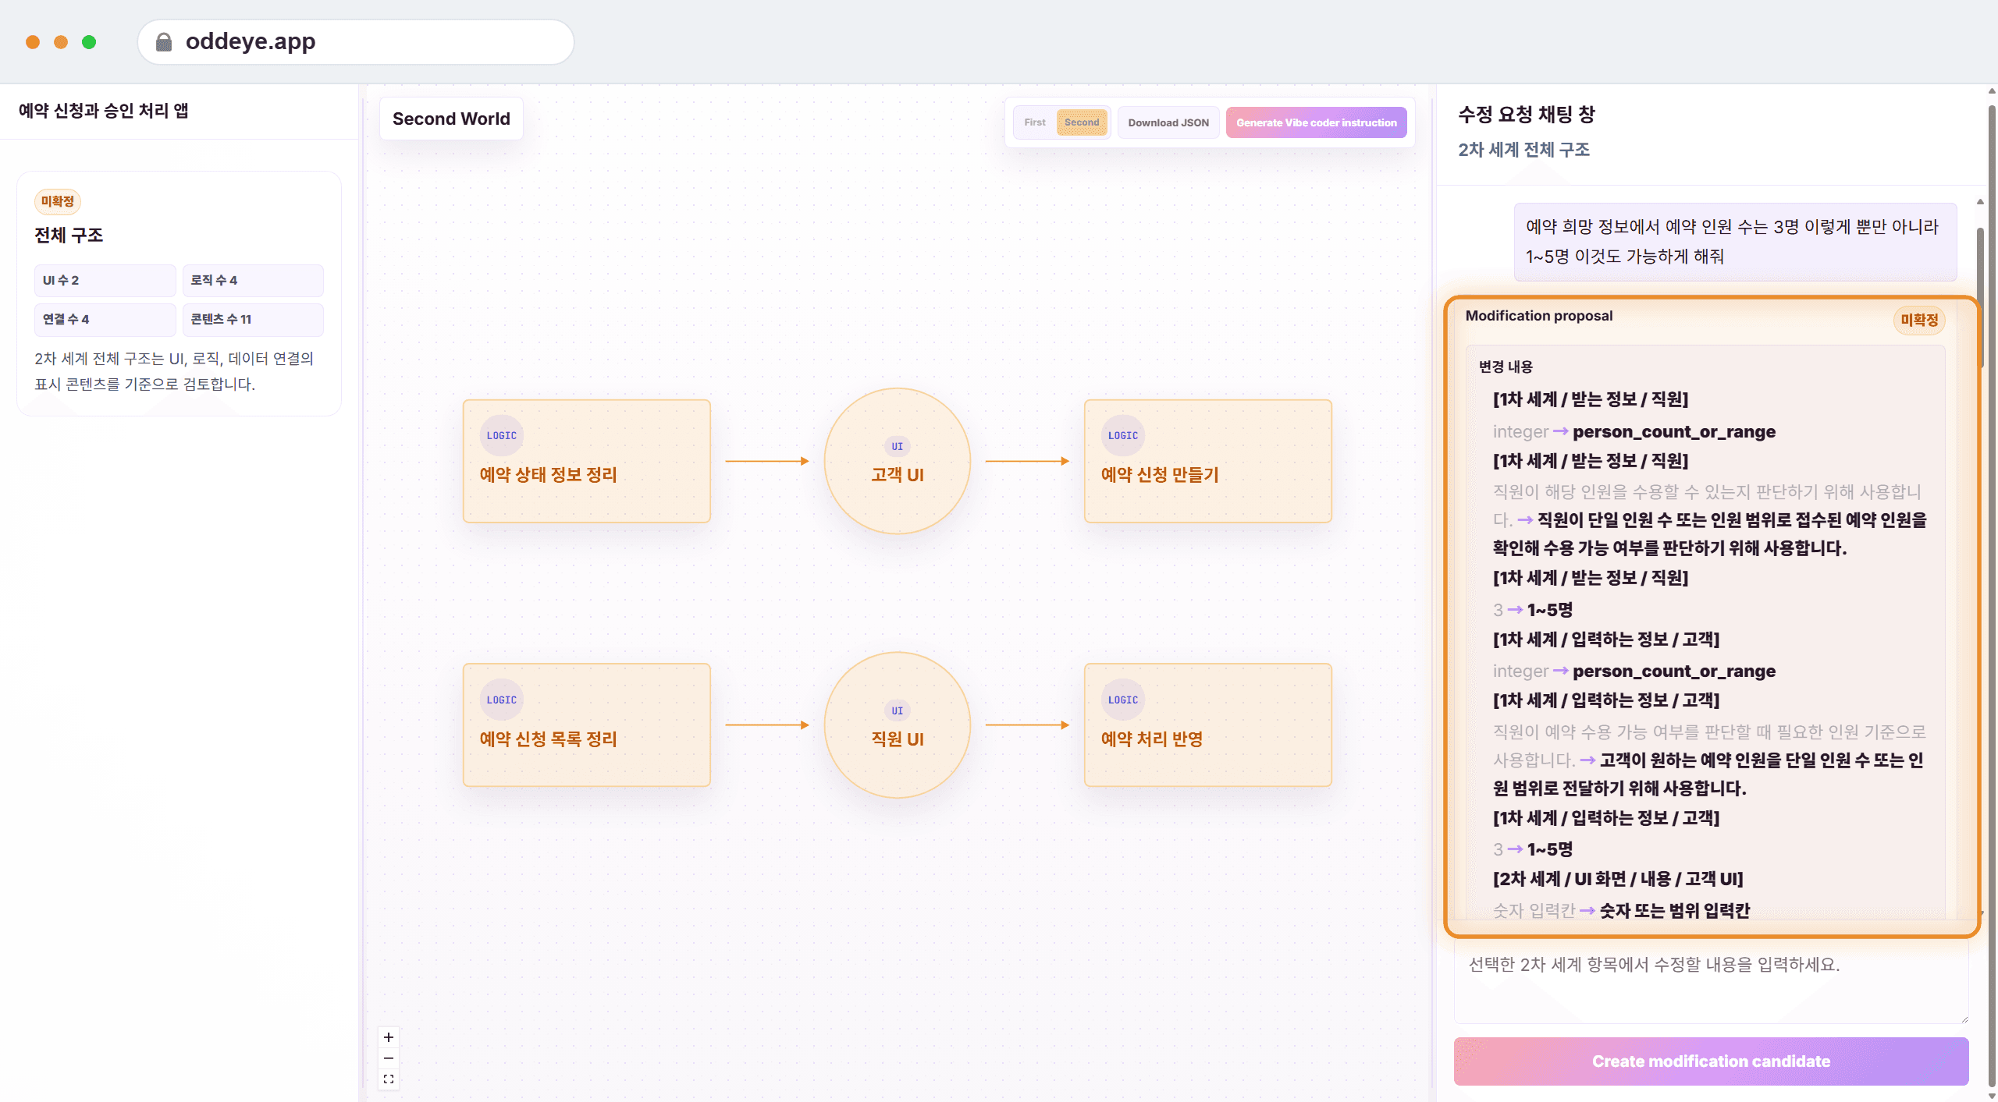Click the zoom in plus icon
Screen dimensions: 1998x1102
click(x=388, y=1037)
